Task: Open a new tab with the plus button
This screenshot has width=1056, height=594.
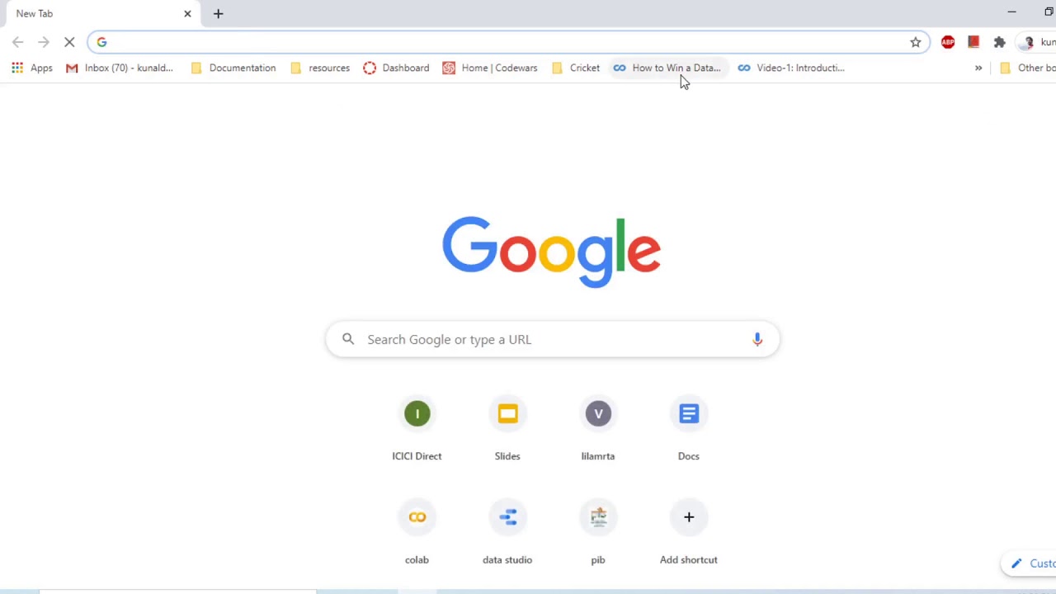Action: (218, 13)
